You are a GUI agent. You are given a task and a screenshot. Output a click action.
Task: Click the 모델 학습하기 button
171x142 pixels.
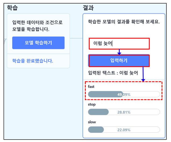pyautogui.click(x=38, y=43)
